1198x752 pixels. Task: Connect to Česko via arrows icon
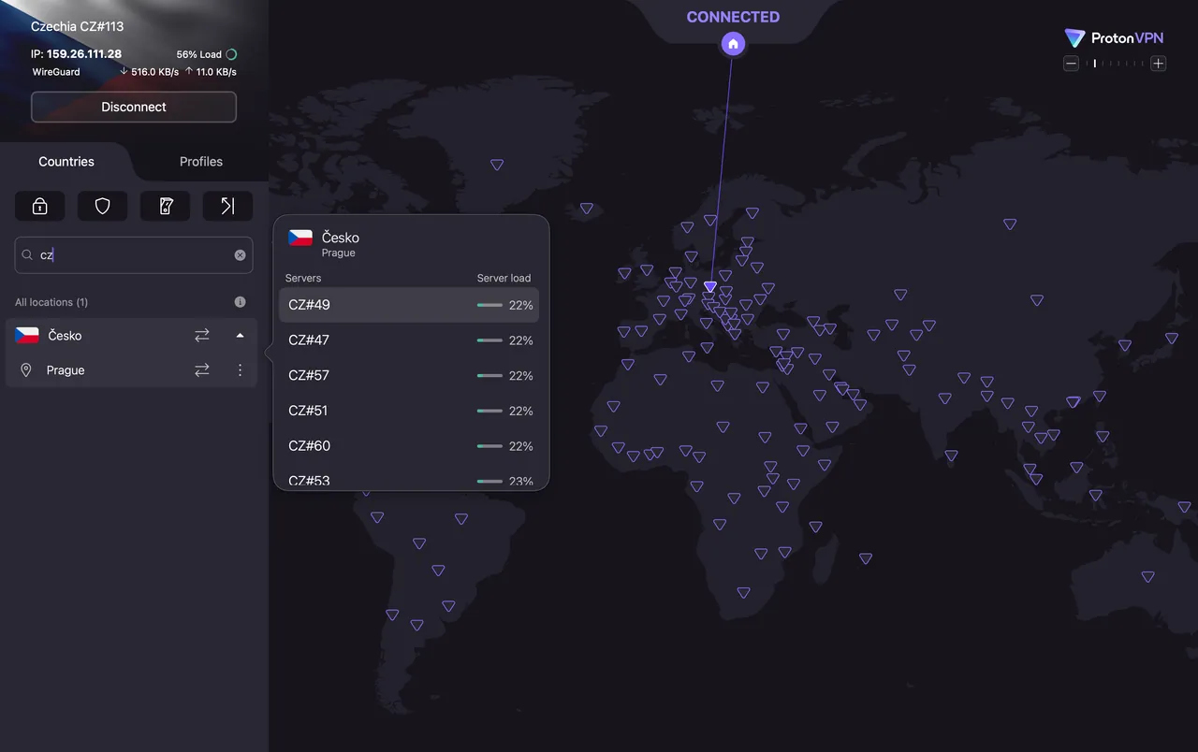[x=202, y=335]
